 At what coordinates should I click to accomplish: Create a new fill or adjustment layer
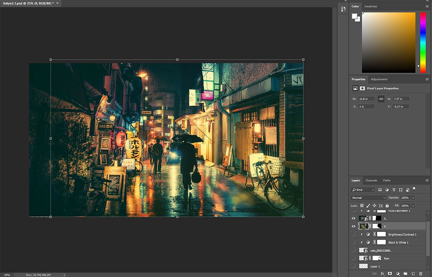(398, 273)
